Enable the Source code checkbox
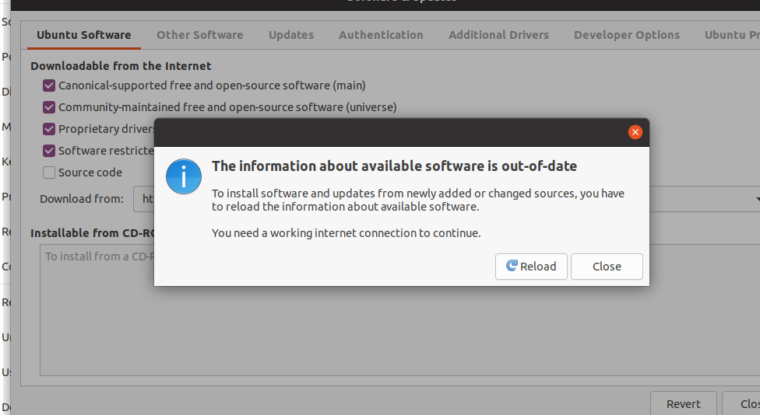The height and width of the screenshot is (415, 760). click(49, 173)
